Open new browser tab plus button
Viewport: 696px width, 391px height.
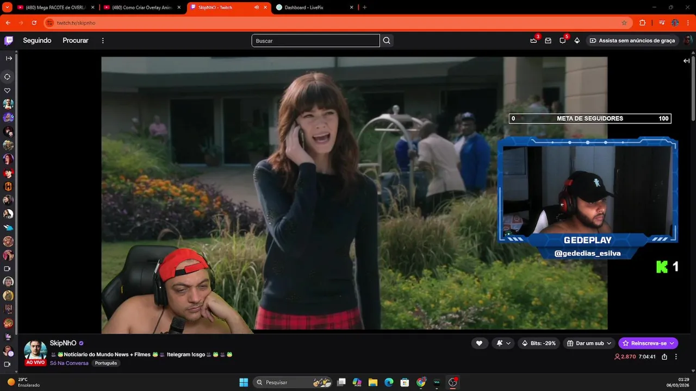point(364,8)
